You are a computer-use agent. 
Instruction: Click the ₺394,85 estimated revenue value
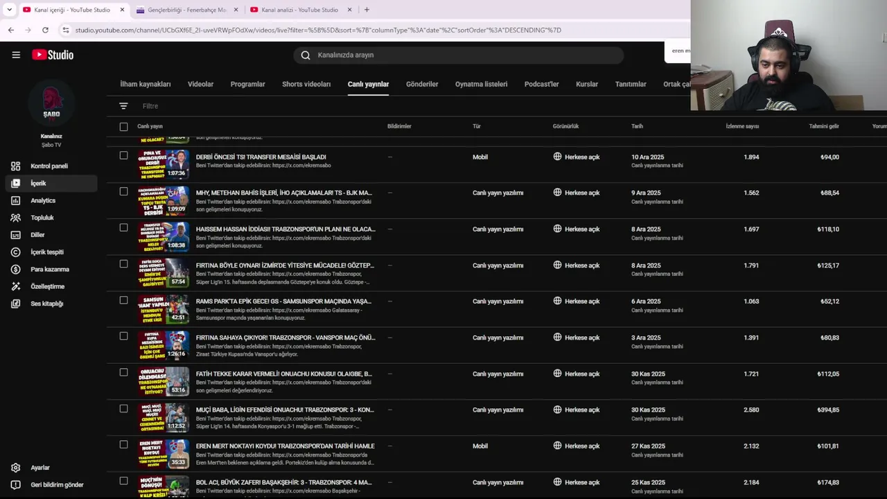828,410
